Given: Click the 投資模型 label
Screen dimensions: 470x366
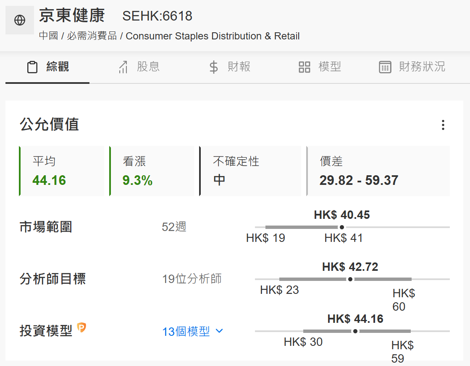Looking at the screenshot, I should pyautogui.click(x=46, y=331).
